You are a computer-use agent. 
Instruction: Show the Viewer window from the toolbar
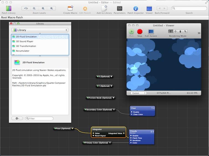(149, 9)
